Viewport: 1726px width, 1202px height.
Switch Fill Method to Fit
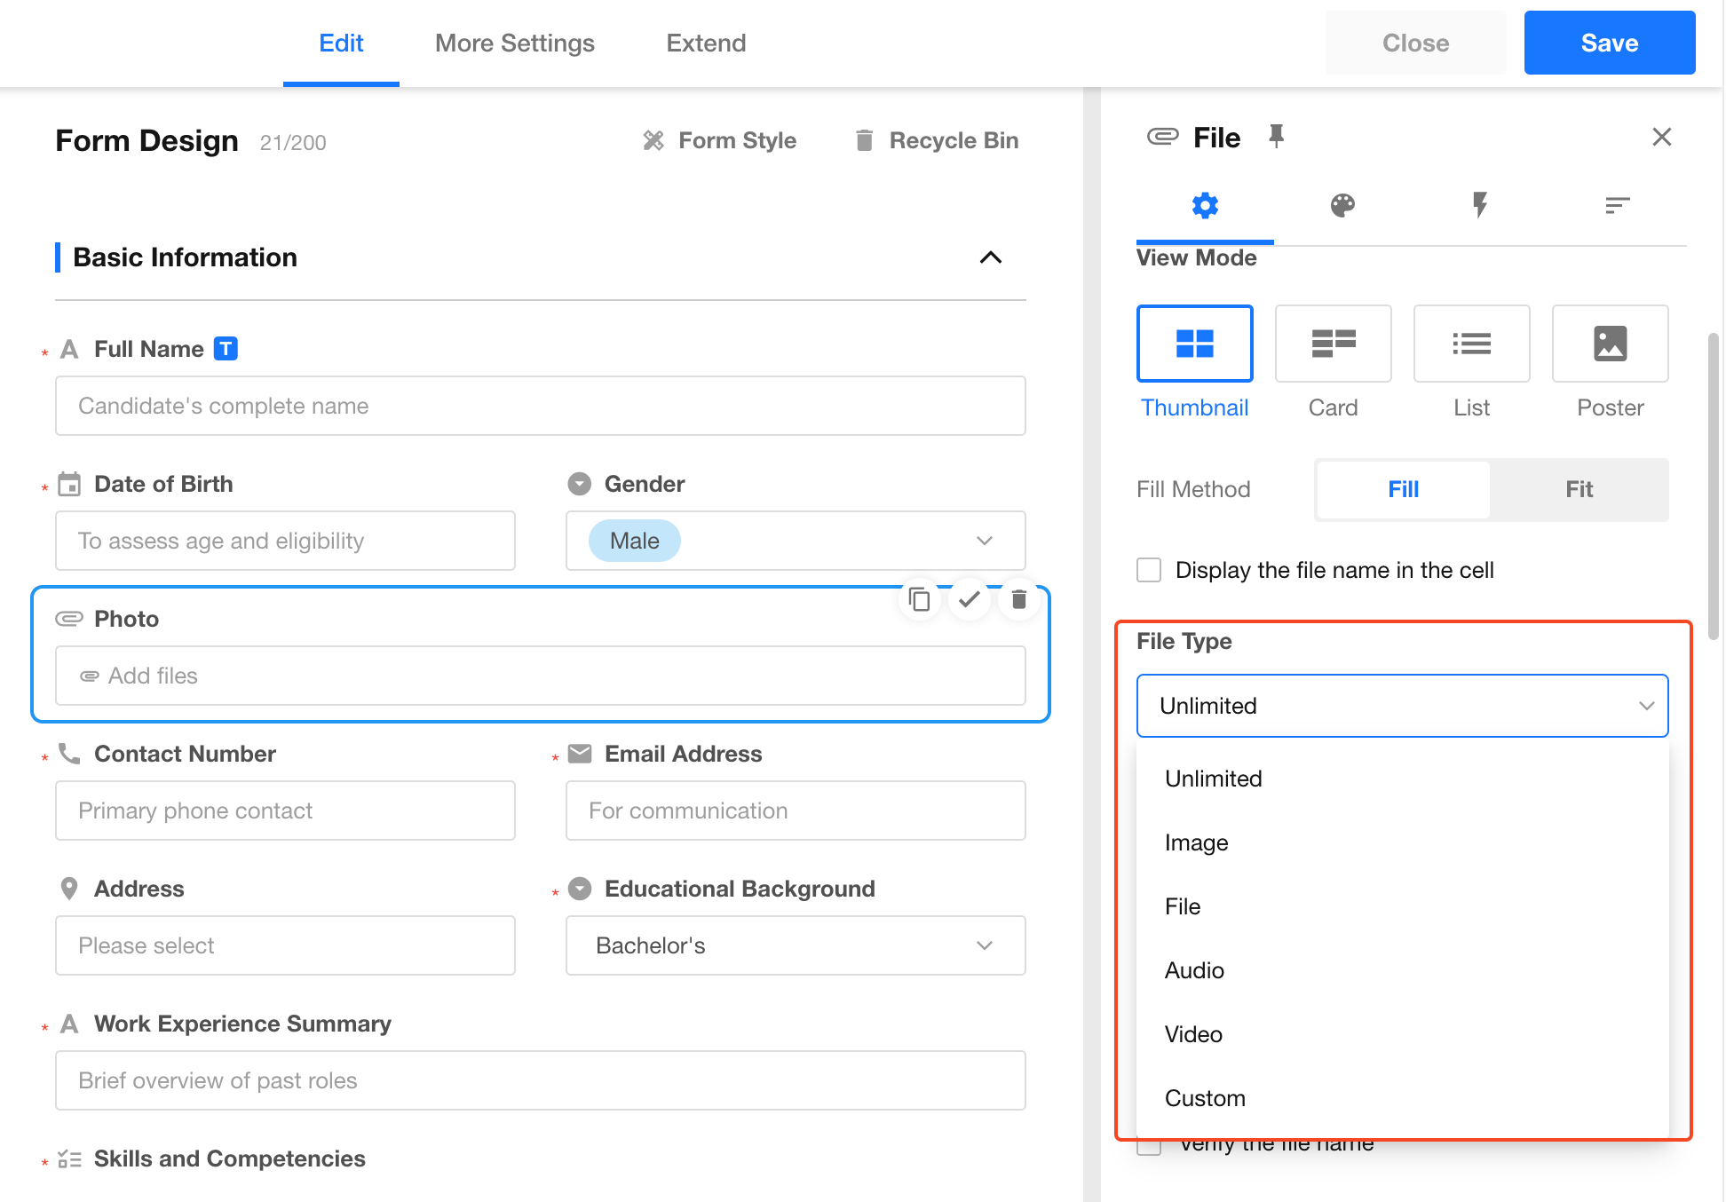pyautogui.click(x=1579, y=489)
